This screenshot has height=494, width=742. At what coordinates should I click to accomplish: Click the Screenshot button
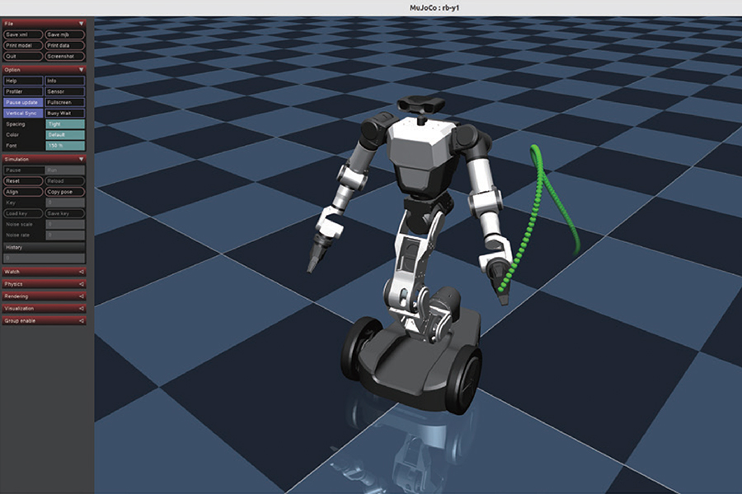pos(64,56)
